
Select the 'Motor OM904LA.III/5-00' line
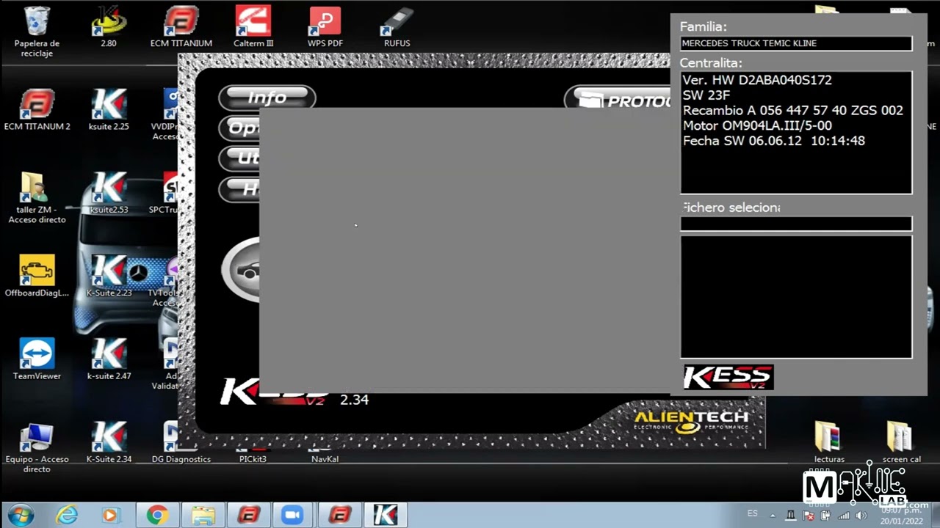757,125
